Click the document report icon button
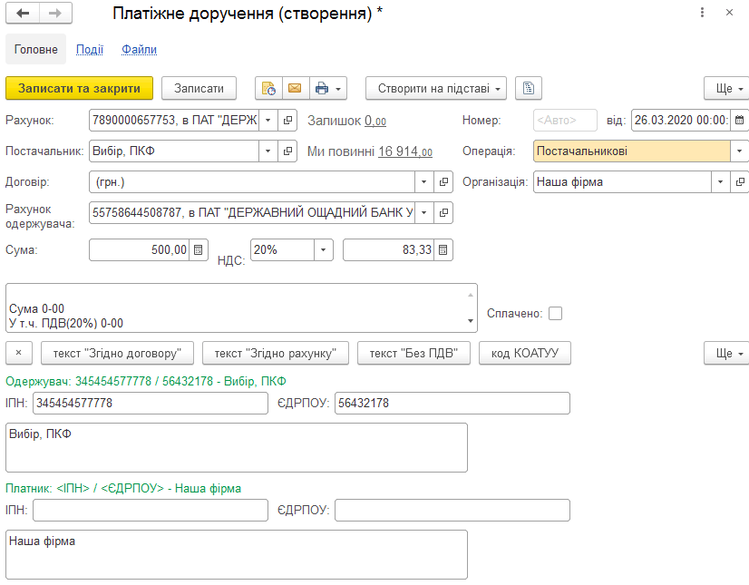The height and width of the screenshot is (585, 749). [529, 88]
